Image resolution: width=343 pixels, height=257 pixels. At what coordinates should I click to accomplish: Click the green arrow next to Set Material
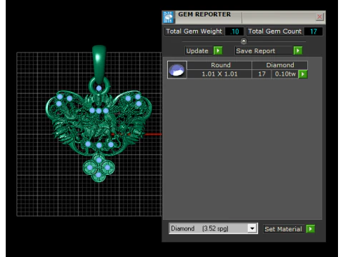pyautogui.click(x=310, y=229)
